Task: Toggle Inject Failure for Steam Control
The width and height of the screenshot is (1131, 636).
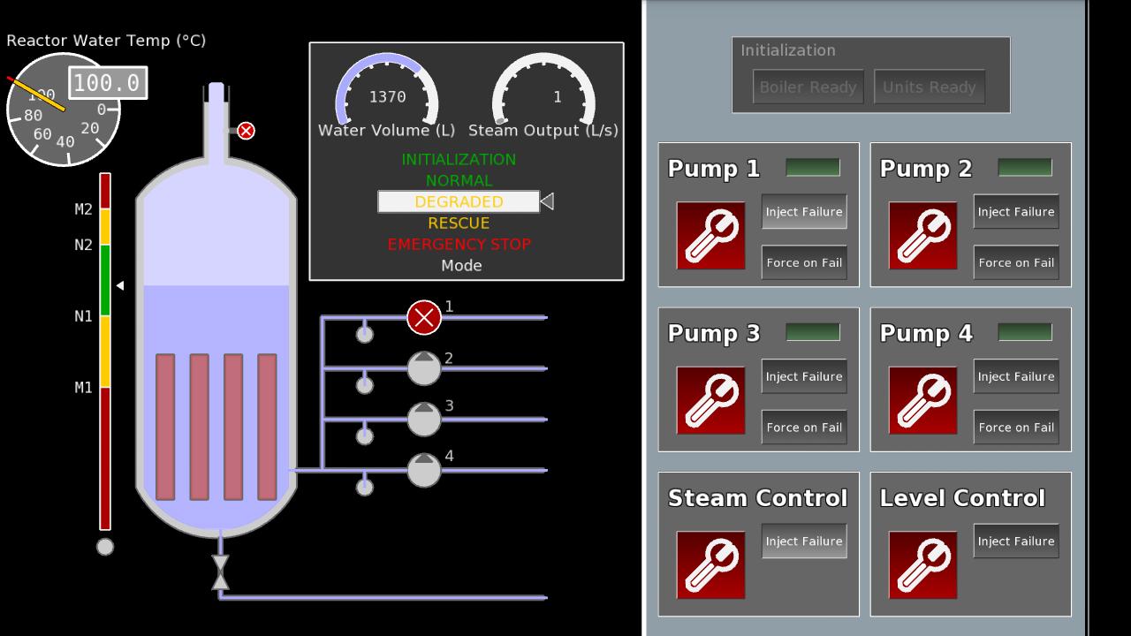Action: pos(804,541)
